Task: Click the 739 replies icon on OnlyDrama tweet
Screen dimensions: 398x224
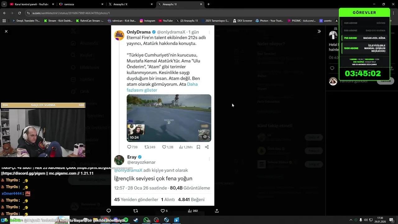Action: (x=132, y=147)
